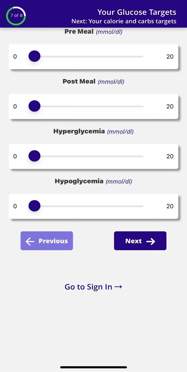
Task: Select the Hyperglycemia slider knob
Action: pos(35,156)
